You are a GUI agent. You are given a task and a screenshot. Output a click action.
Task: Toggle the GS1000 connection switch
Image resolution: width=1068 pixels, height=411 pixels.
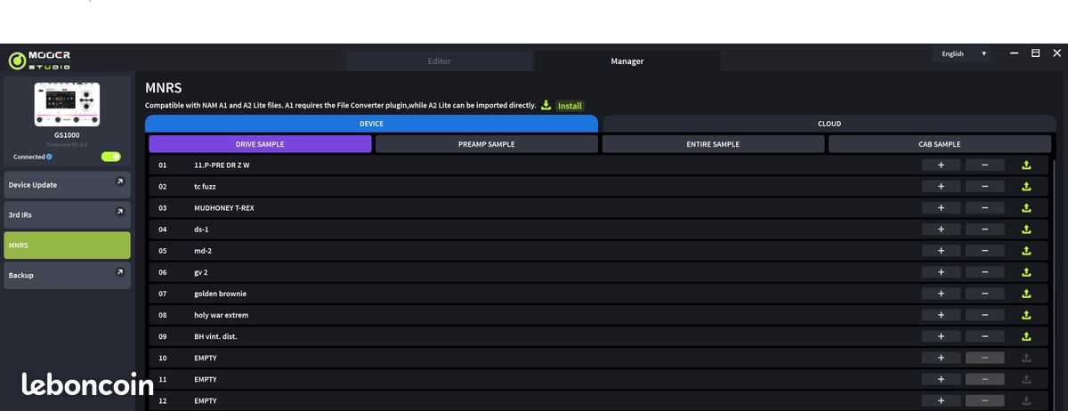(x=110, y=157)
